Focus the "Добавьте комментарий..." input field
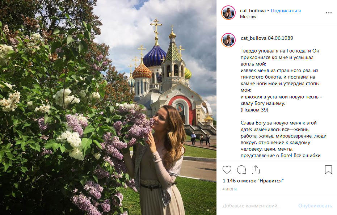This screenshot has width=337, height=215. point(253,206)
